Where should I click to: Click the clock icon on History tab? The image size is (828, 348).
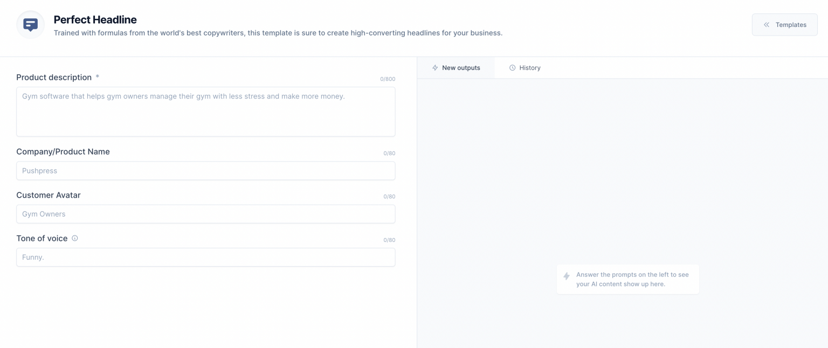(x=512, y=67)
